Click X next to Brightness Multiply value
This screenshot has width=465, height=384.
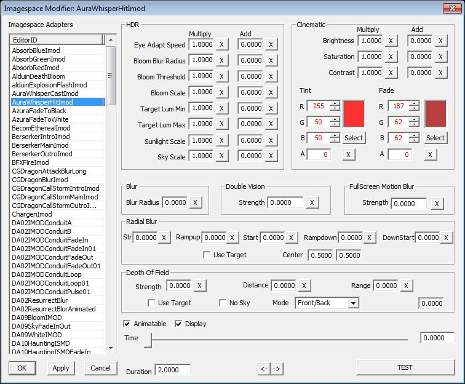tap(391, 41)
